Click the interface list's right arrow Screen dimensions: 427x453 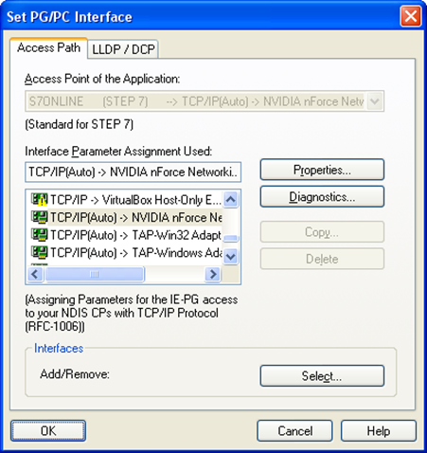tap(213, 274)
